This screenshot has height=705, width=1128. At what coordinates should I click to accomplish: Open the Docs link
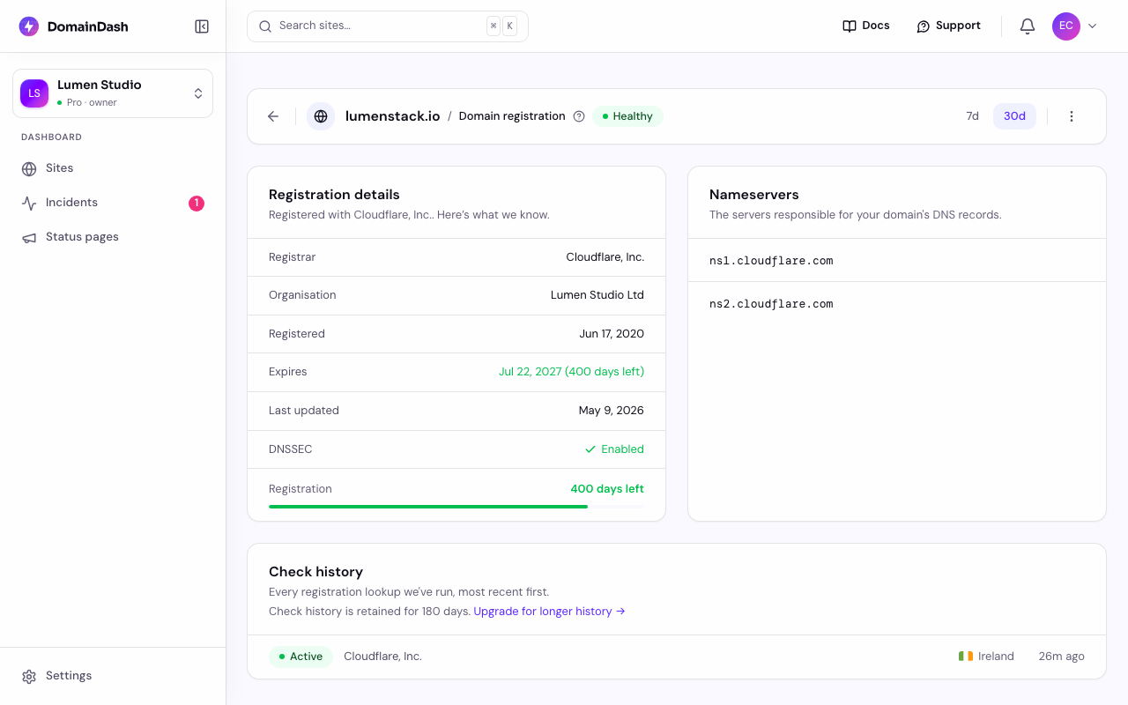[866, 26]
